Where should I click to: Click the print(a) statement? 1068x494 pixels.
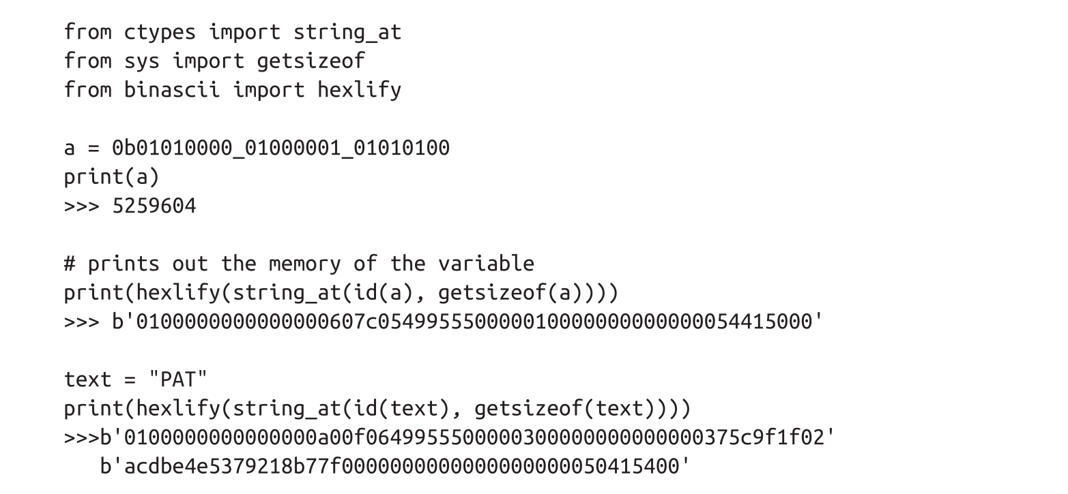click(x=111, y=176)
